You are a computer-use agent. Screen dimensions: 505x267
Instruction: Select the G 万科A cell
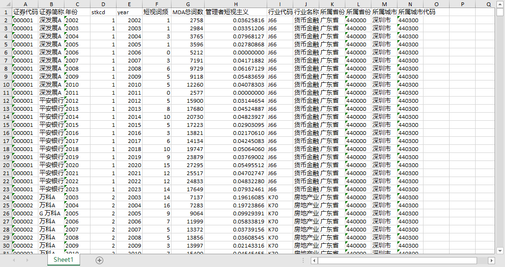(x=51, y=214)
